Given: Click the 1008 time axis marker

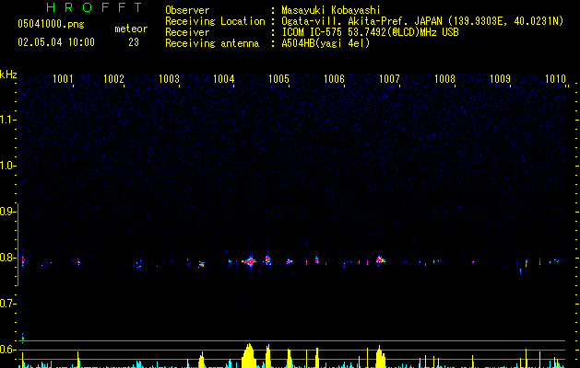Looking at the screenshot, I should pos(444,79).
